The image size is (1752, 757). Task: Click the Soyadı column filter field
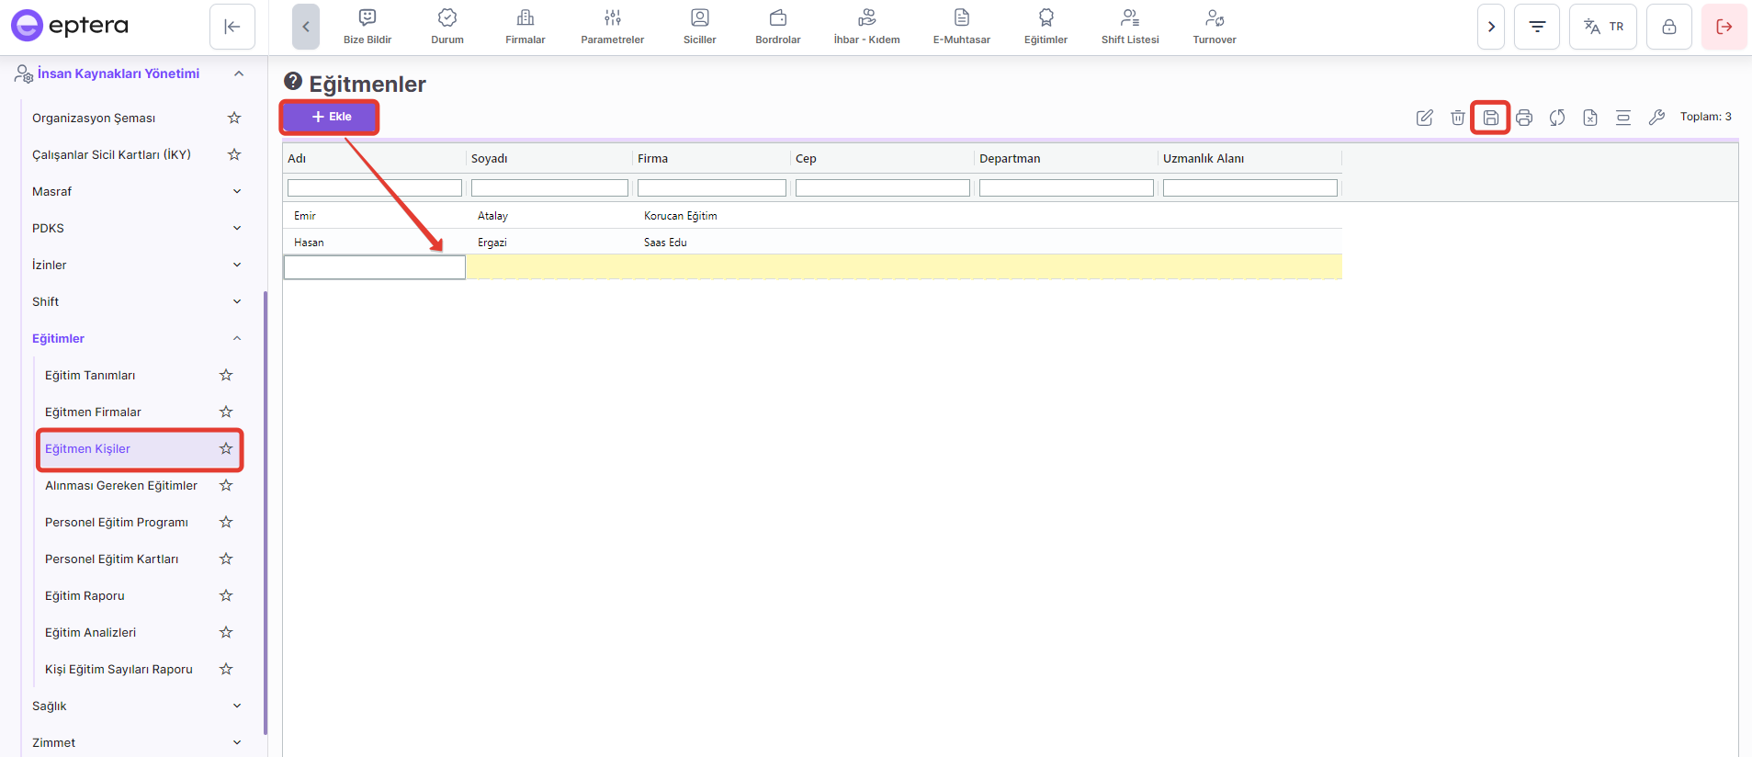click(549, 187)
